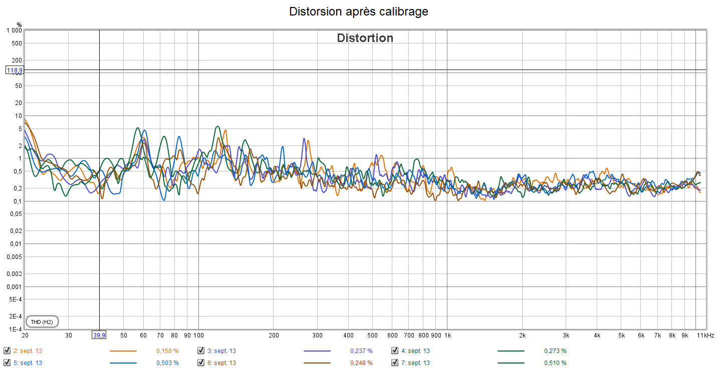
Task: Open the THD (H2) selector button
Action: point(42,321)
